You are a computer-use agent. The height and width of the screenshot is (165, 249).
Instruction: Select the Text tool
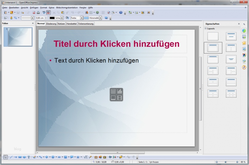point(29,157)
